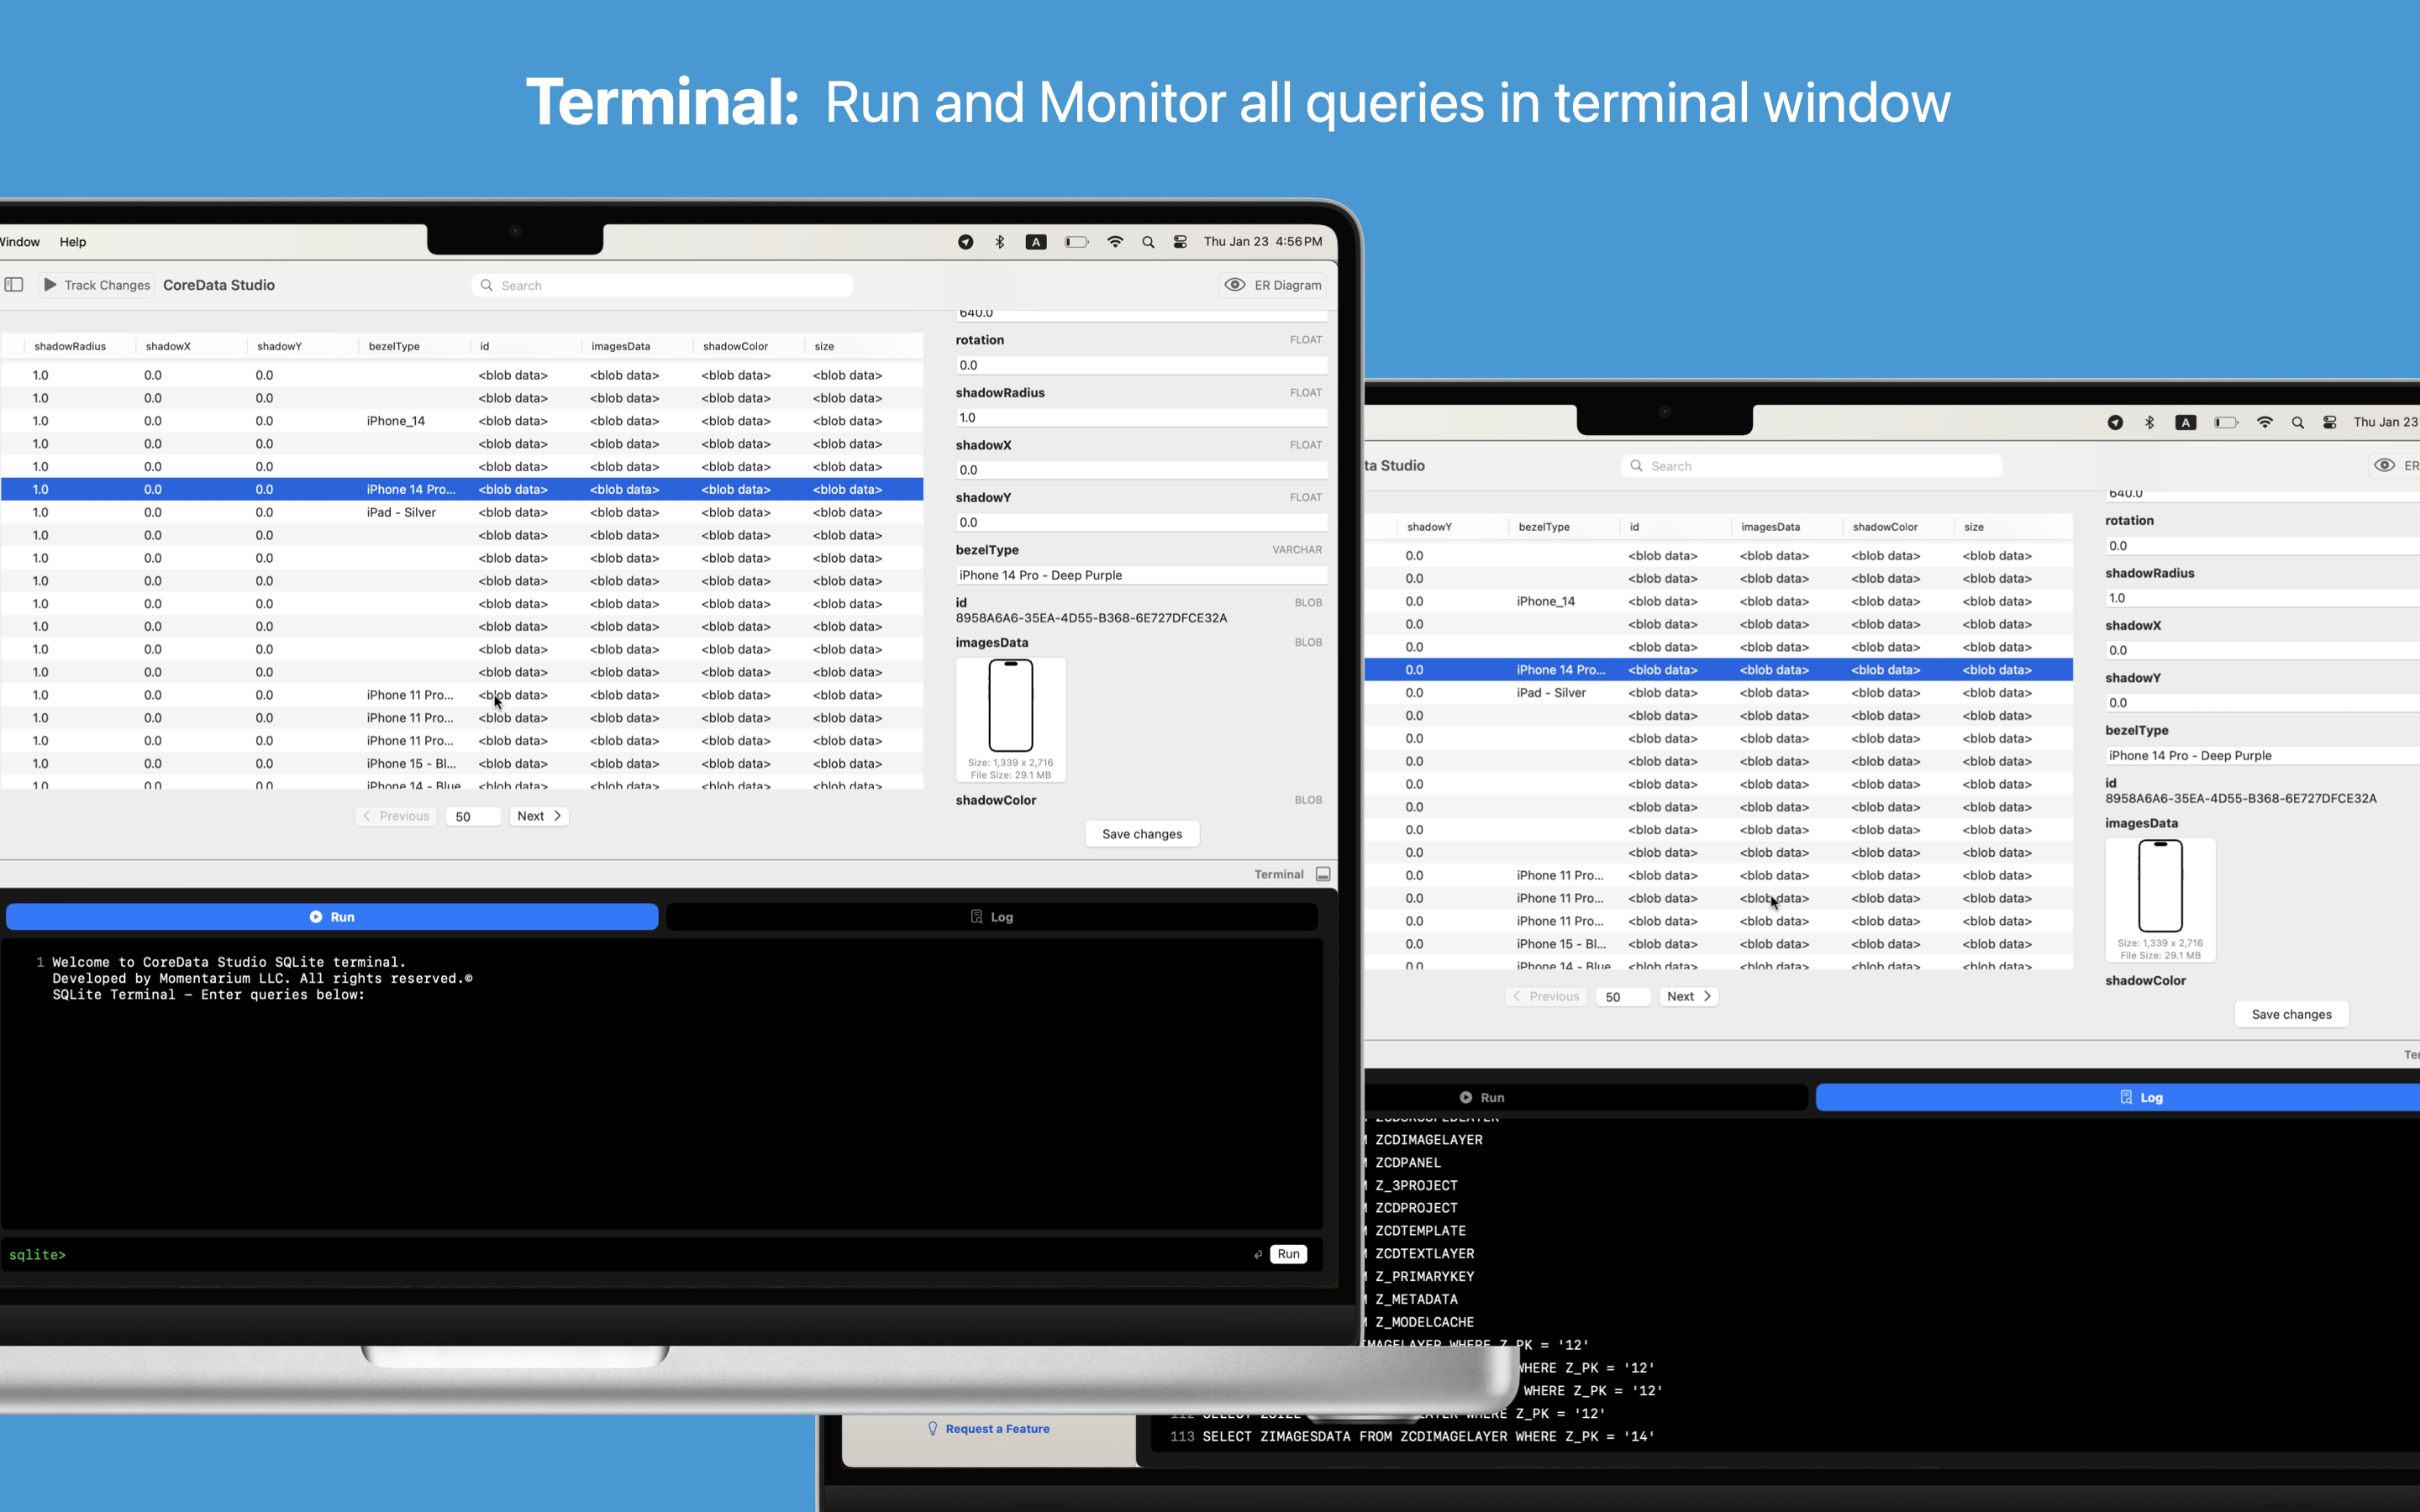Click location services icon in left menu bar

(965, 242)
